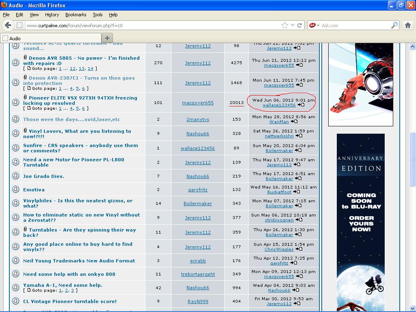Image resolution: width=416 pixels, height=312 pixels.
Task: Click the site identity icon beside the URL
Action: click(x=19, y=26)
